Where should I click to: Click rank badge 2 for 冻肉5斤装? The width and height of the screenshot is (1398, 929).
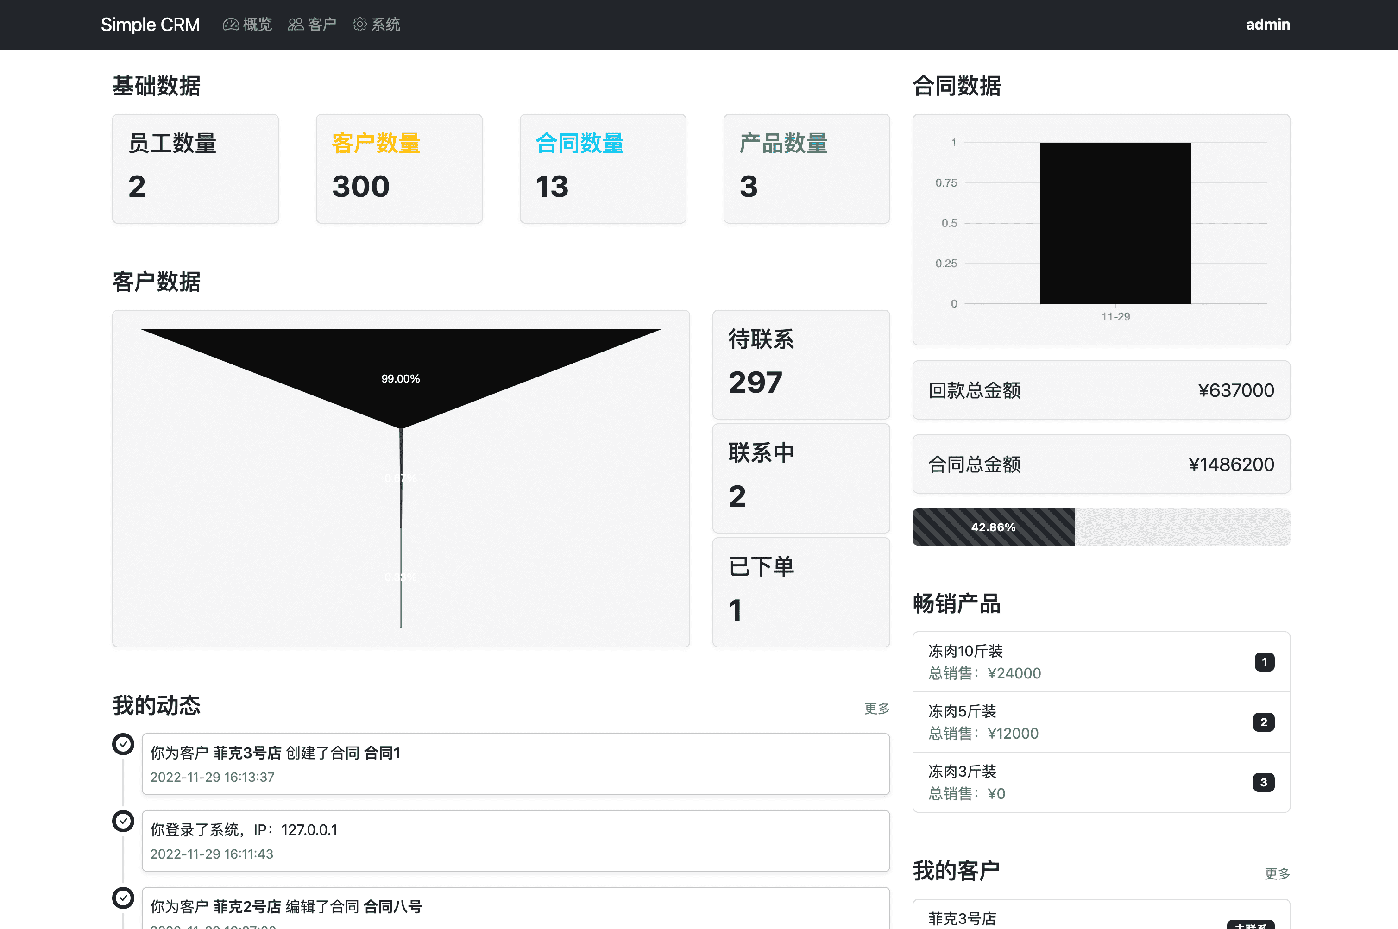pos(1264,722)
